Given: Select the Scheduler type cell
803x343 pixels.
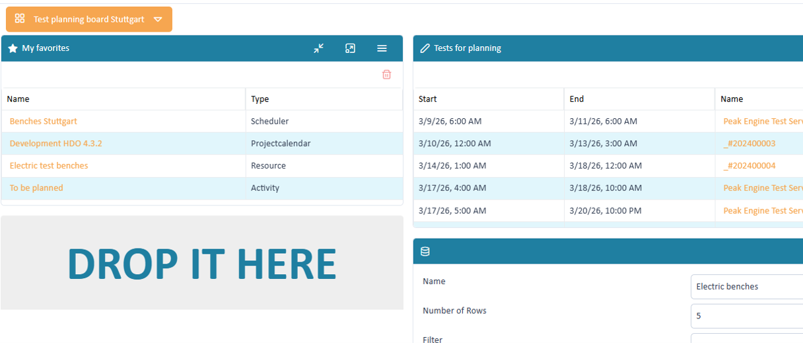Looking at the screenshot, I should click(x=324, y=121).
